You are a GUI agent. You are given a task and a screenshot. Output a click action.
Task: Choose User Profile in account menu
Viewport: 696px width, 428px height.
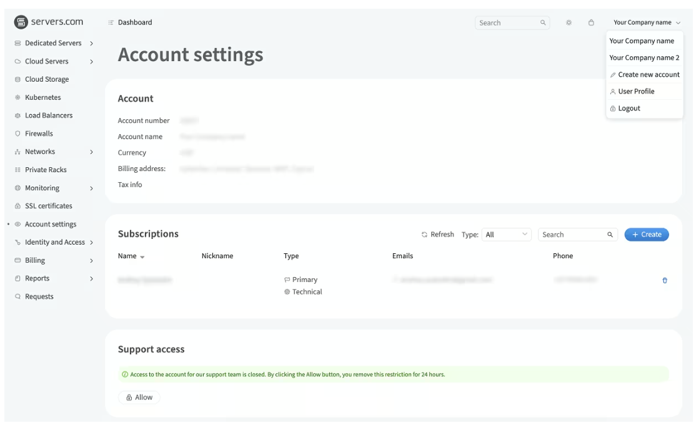[x=636, y=92]
